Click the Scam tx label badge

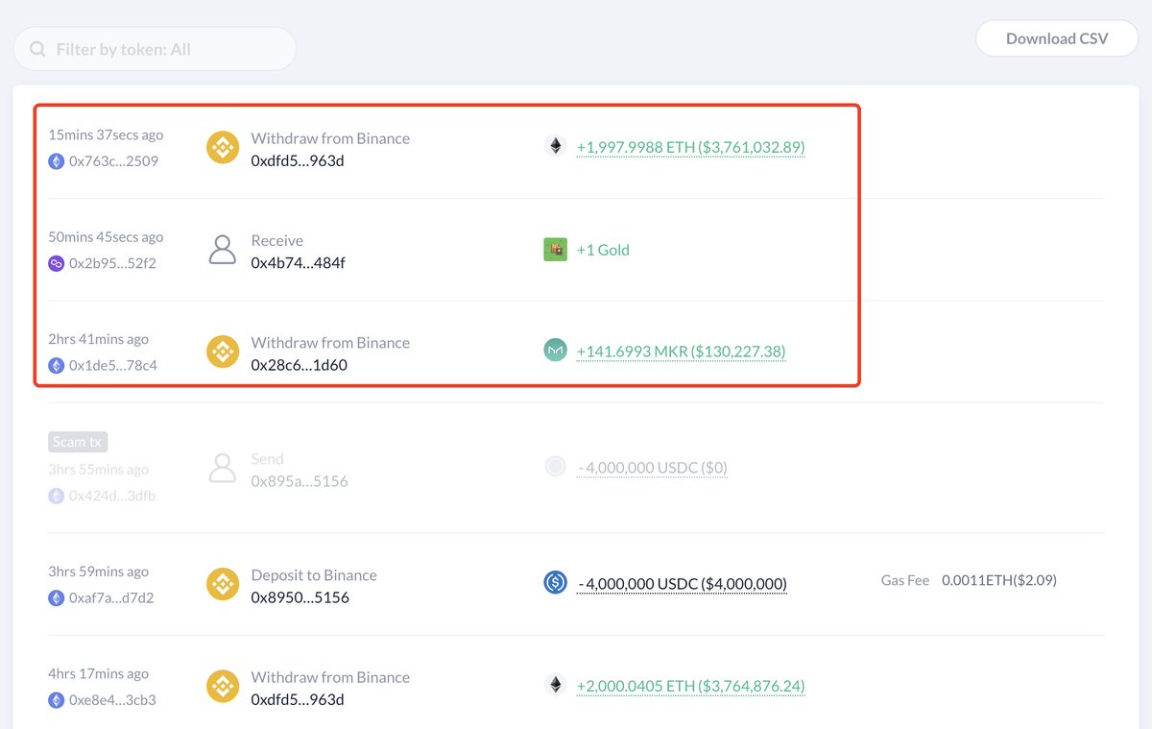[78, 442]
